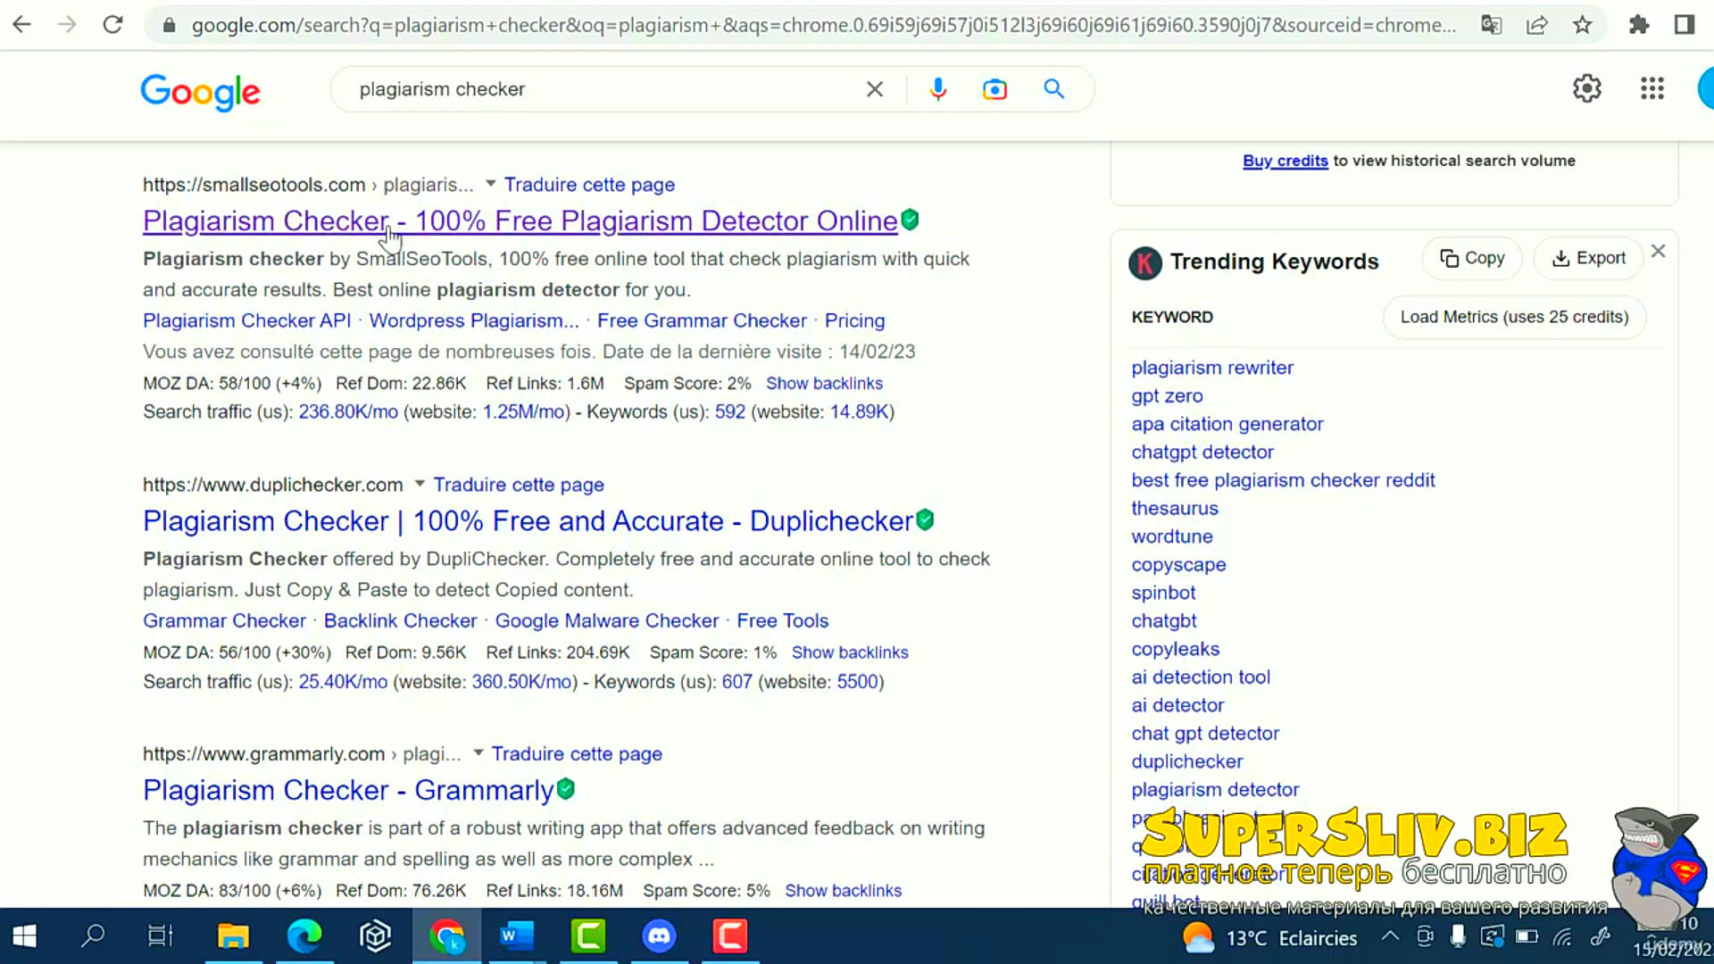1714x964 pixels.
Task: Click Traduire cette page for duplichecker
Action: click(519, 485)
